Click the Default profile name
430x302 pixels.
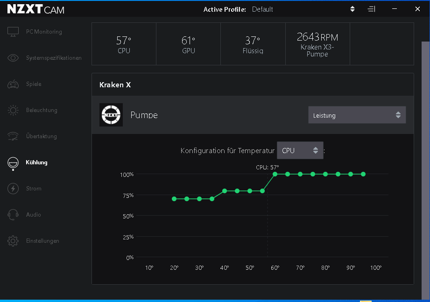(x=262, y=9)
